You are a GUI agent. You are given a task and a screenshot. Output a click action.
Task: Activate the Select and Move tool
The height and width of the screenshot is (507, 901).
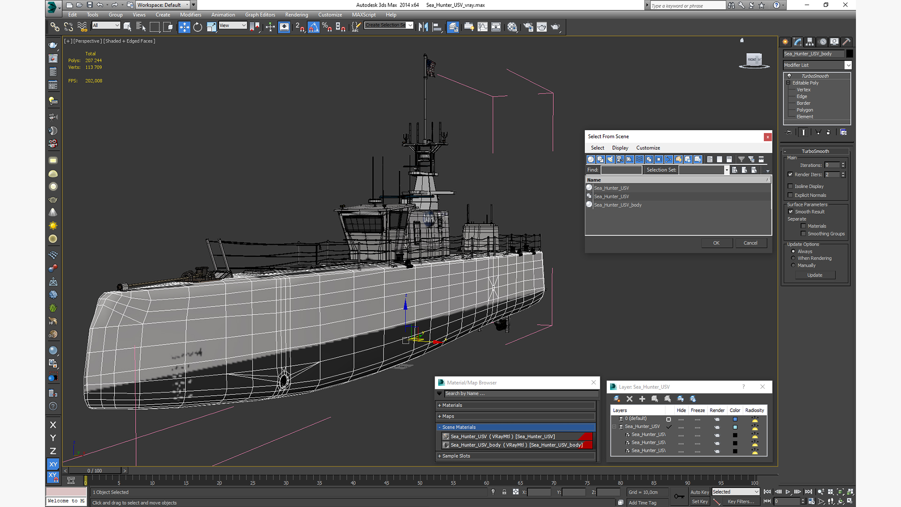[184, 27]
